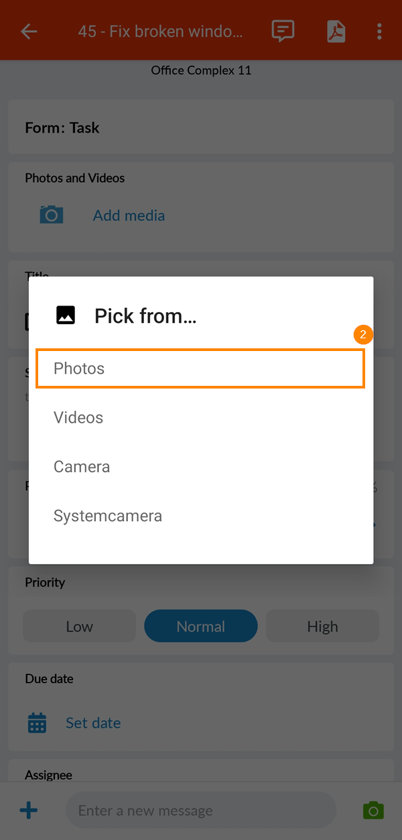Tap the Set date link

pyautogui.click(x=93, y=723)
